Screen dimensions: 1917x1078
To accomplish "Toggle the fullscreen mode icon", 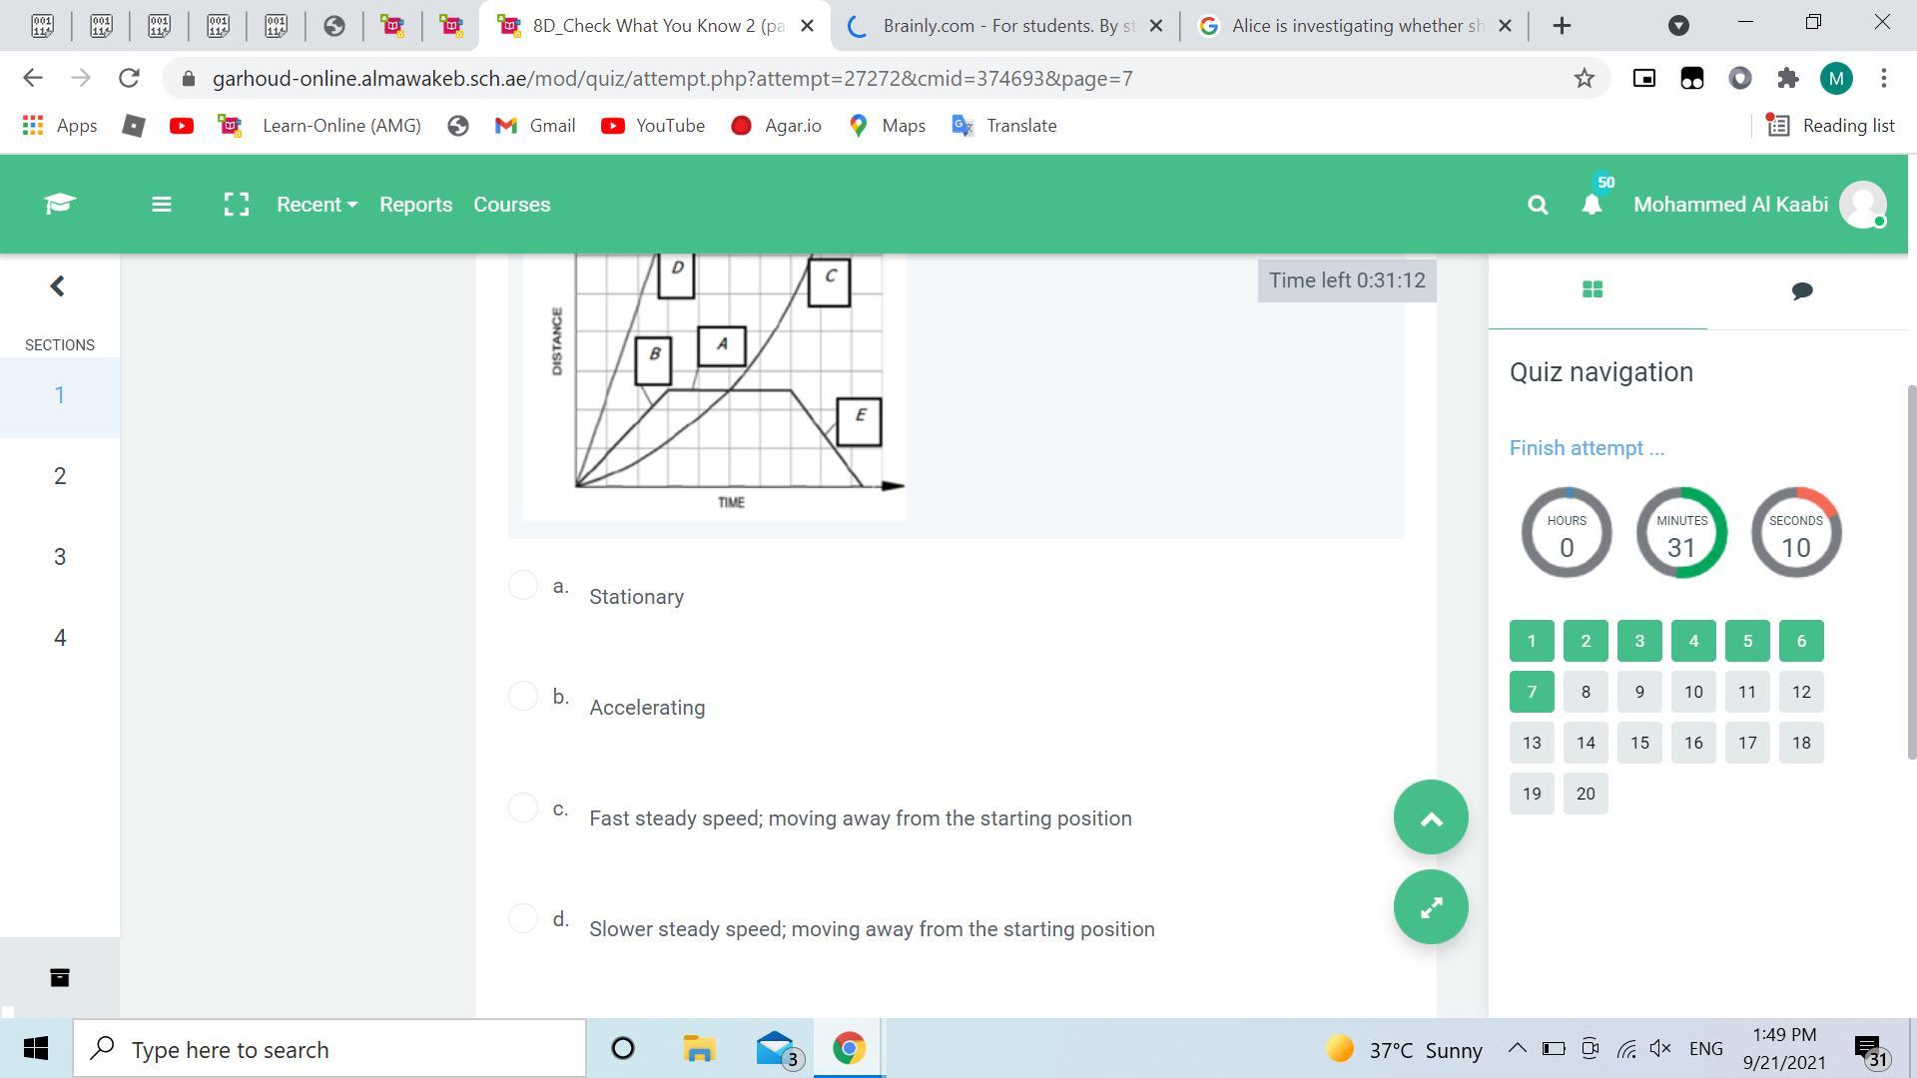I will tap(236, 205).
